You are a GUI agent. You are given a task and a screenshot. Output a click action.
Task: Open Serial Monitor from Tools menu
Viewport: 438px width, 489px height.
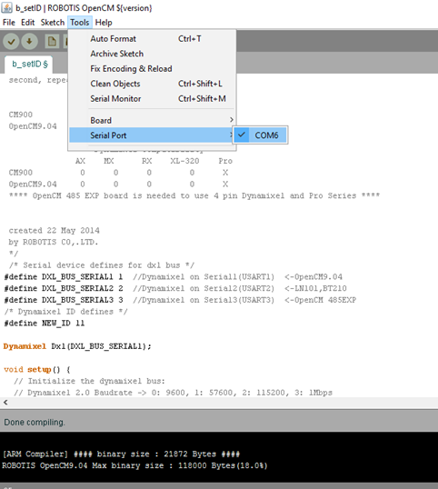152,98
